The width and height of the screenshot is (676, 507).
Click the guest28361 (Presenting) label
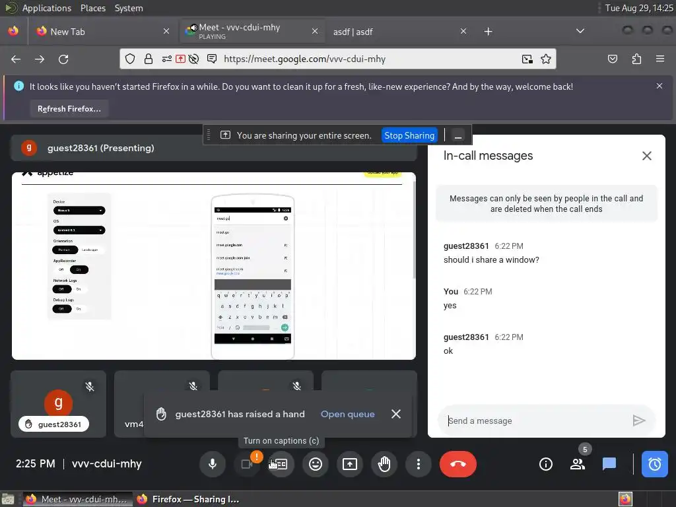click(x=100, y=148)
